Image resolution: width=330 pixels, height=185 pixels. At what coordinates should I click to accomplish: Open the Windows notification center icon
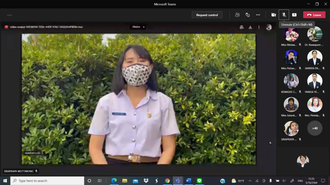pyautogui.click(x=323, y=181)
